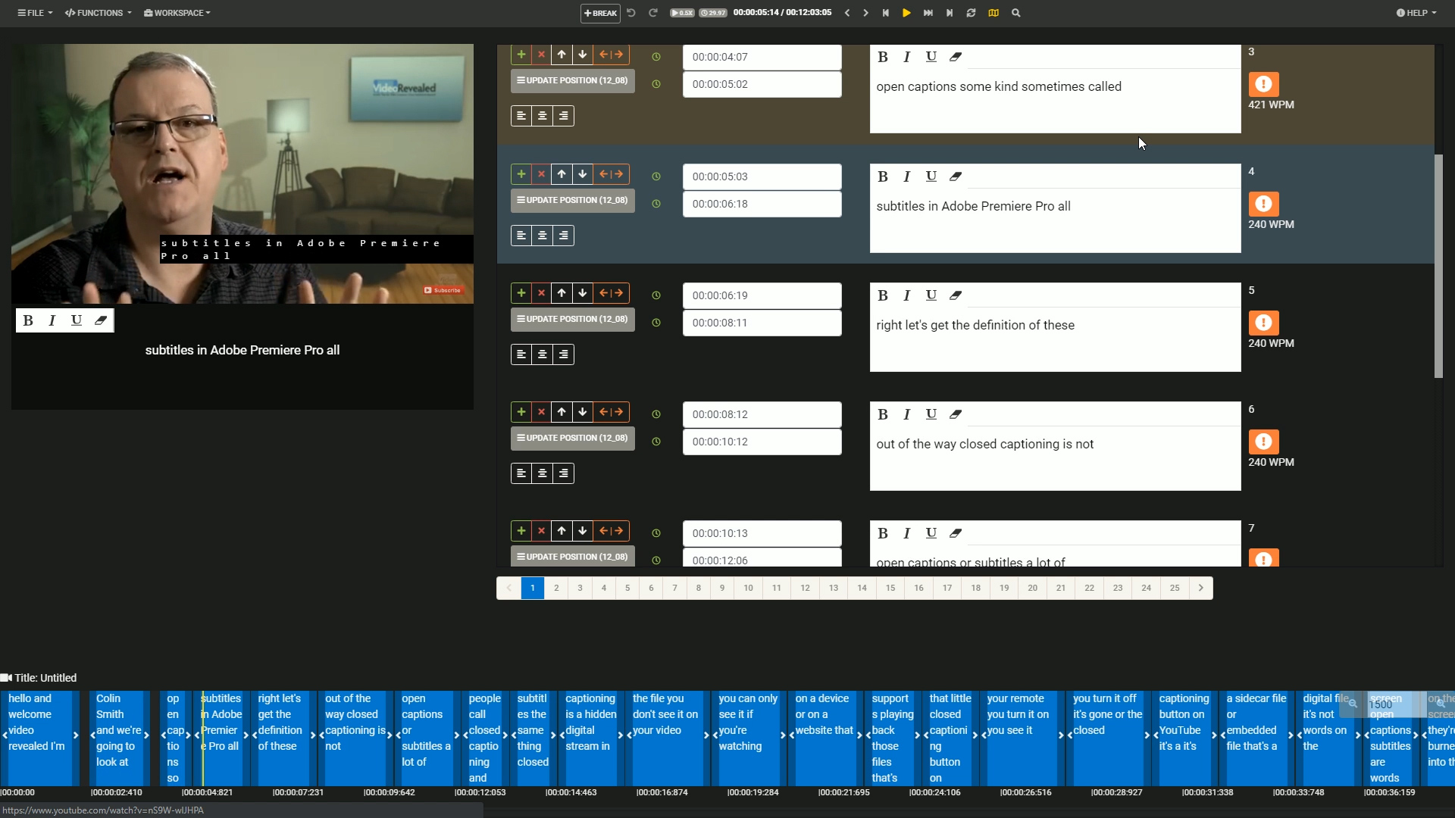Viewport: 1455px width, 818px height.
Task: Toggle underline in the video preview caption toolbar
Action: [77, 320]
